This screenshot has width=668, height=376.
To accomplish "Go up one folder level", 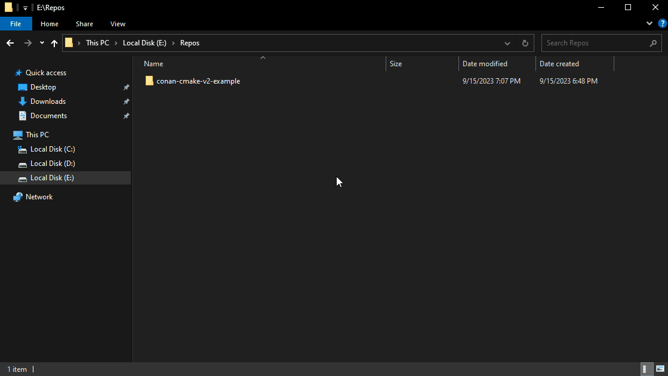I will (x=54, y=43).
